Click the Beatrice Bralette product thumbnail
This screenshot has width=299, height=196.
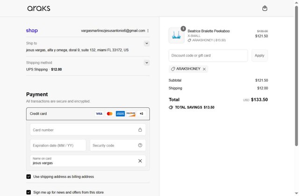[177, 35]
